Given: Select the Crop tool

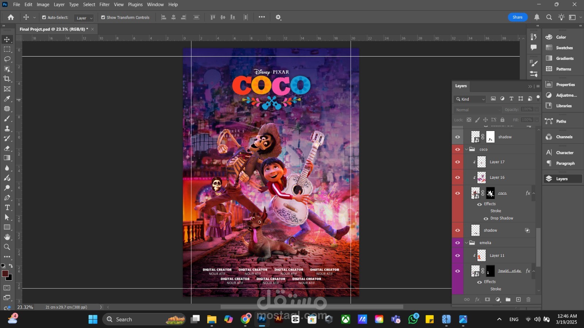Looking at the screenshot, I should [x=7, y=79].
